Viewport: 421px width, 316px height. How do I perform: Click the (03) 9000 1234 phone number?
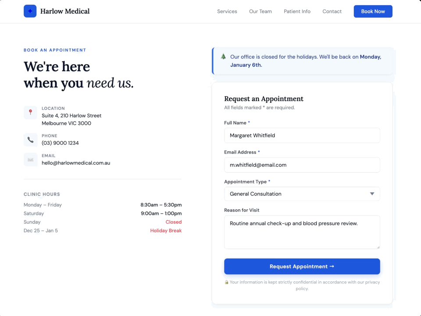[60, 143]
